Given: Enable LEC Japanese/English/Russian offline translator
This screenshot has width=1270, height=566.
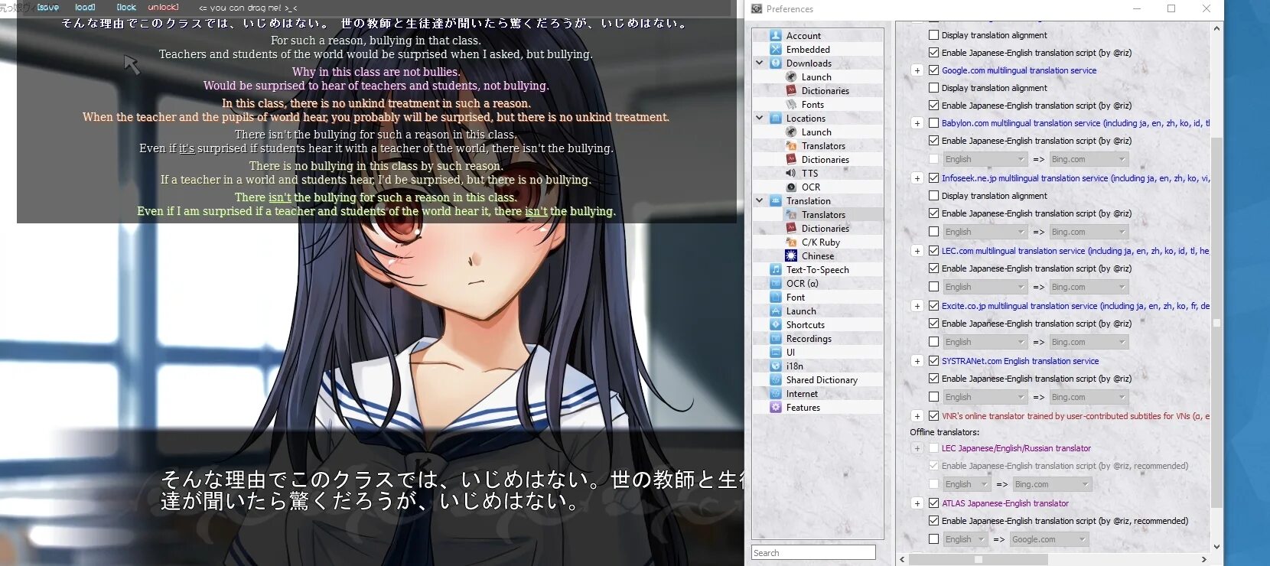Looking at the screenshot, I should pos(933,448).
